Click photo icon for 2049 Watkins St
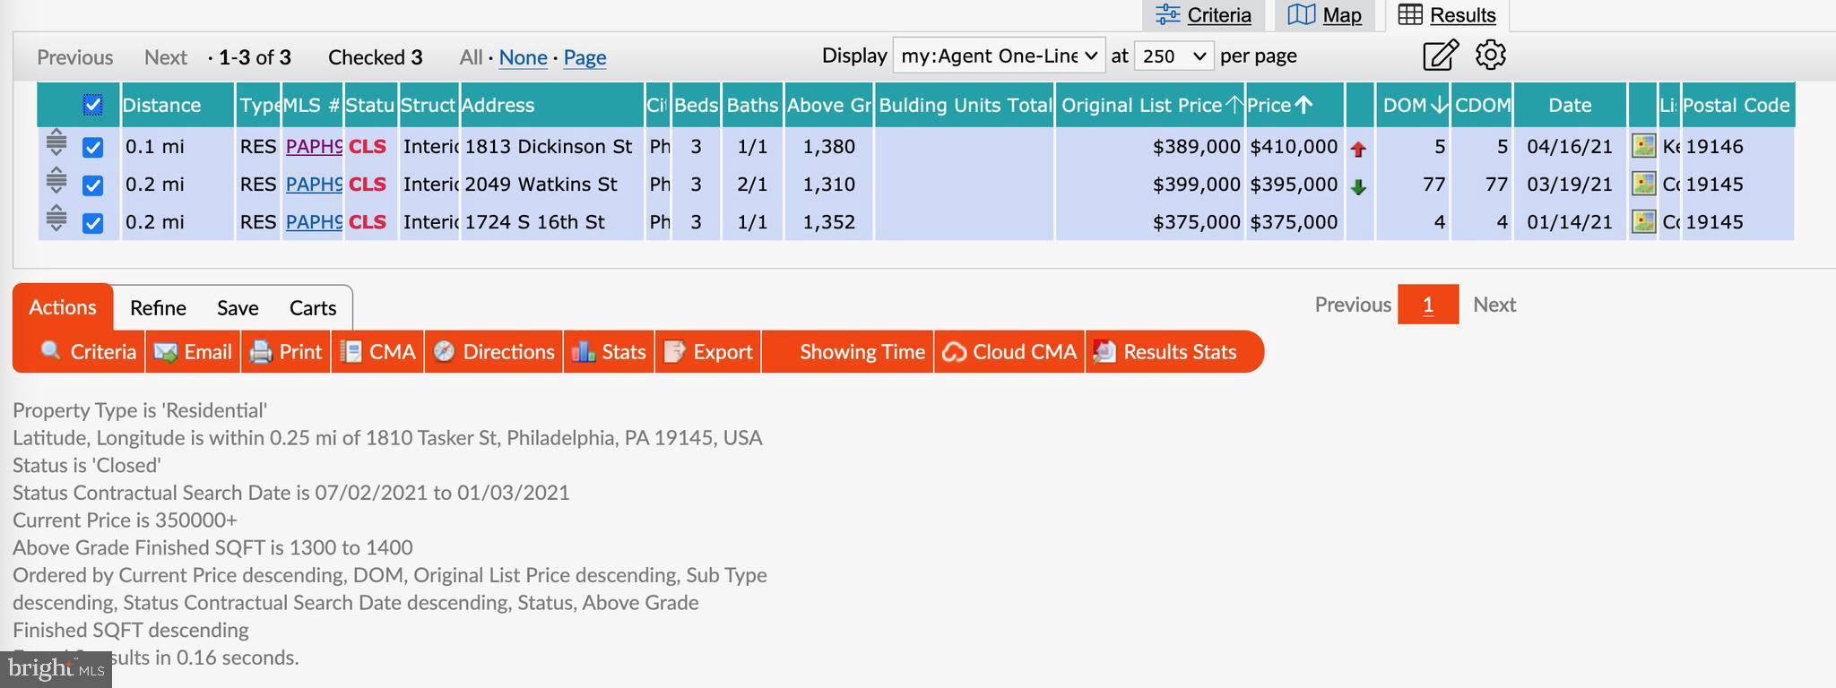 (x=1643, y=184)
